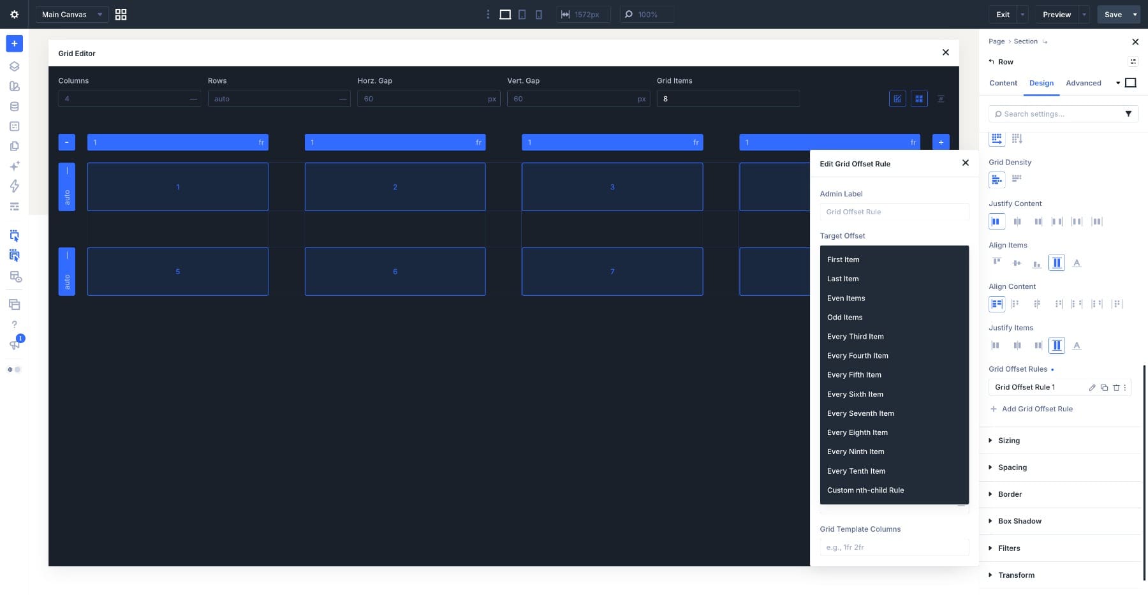Select the last Align Content distribution option
Viewport: 1148px width, 595px height.
click(1117, 304)
